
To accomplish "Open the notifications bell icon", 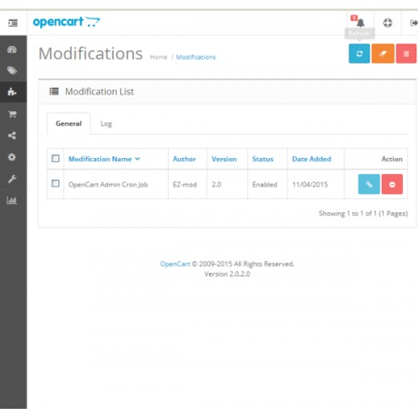I will coord(360,23).
